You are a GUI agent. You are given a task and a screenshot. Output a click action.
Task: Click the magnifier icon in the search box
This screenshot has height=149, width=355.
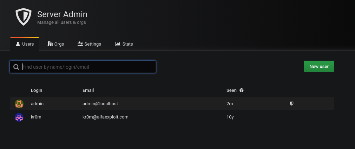pos(16,67)
